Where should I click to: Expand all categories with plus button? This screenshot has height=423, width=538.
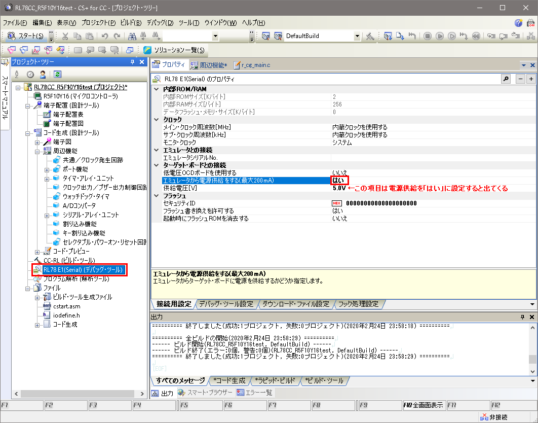pyautogui.click(x=531, y=79)
